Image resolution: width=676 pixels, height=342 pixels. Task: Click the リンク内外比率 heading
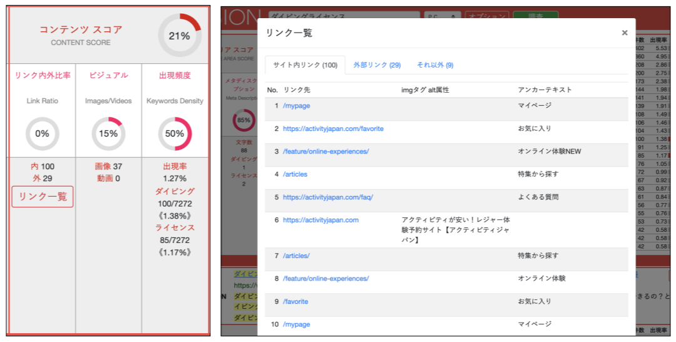pos(43,75)
